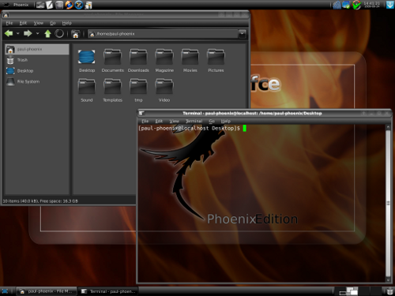Open the File menu in file manager
395x296 pixels.
click(9, 23)
